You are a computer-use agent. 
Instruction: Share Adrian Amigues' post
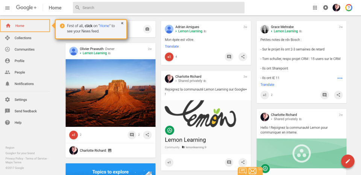point(243,57)
